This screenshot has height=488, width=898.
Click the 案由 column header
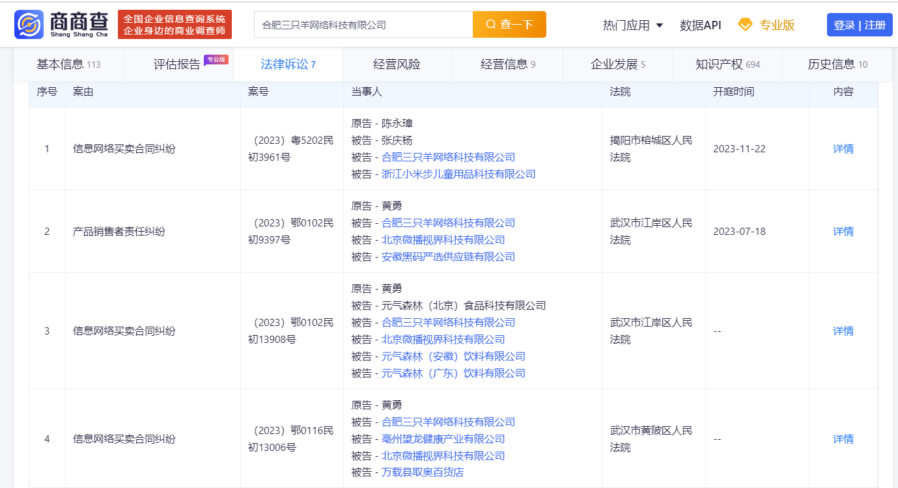click(x=83, y=92)
